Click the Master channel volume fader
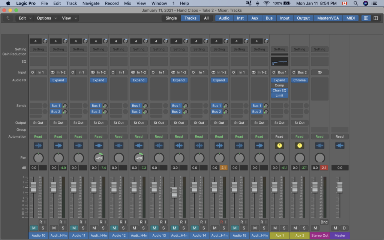The height and width of the screenshot is (240, 384). click(339, 187)
